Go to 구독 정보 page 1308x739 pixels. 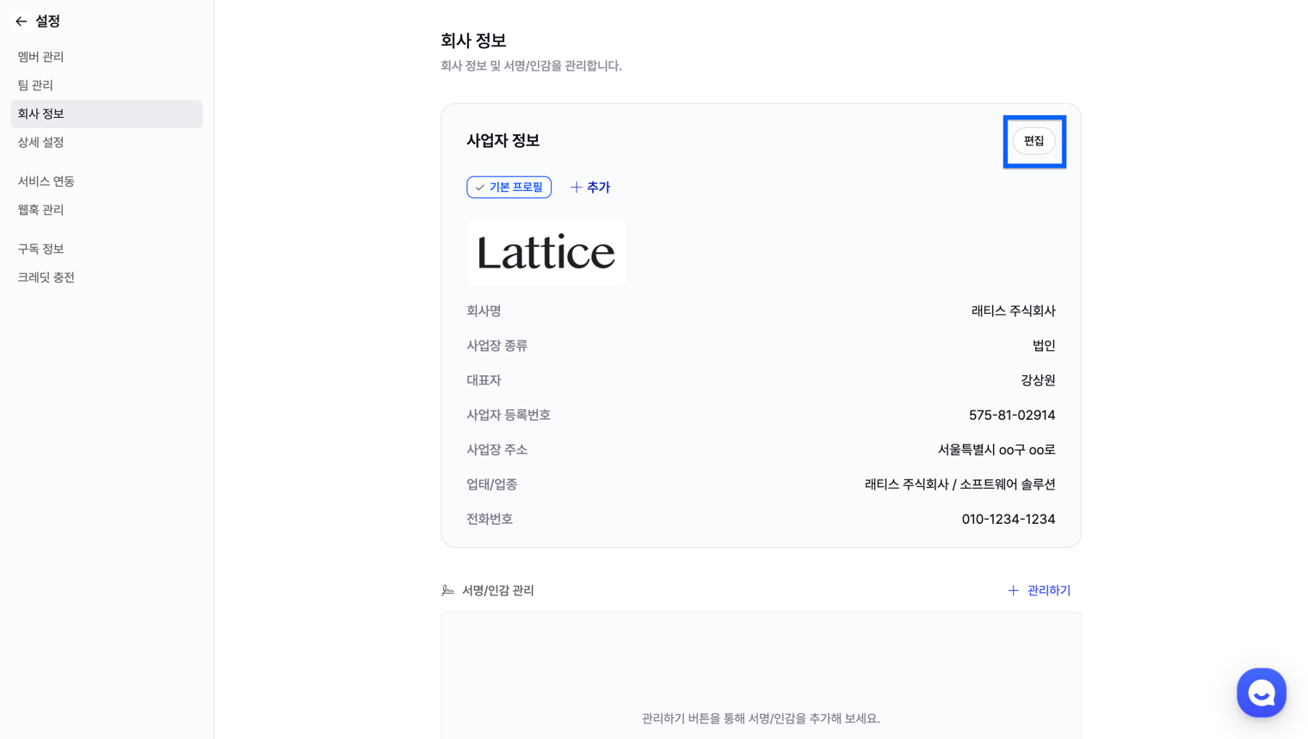tap(107, 249)
